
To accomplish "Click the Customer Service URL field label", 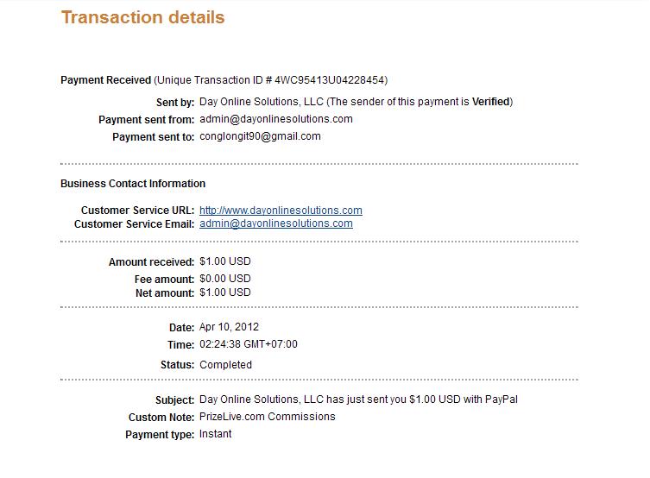I will [137, 211].
